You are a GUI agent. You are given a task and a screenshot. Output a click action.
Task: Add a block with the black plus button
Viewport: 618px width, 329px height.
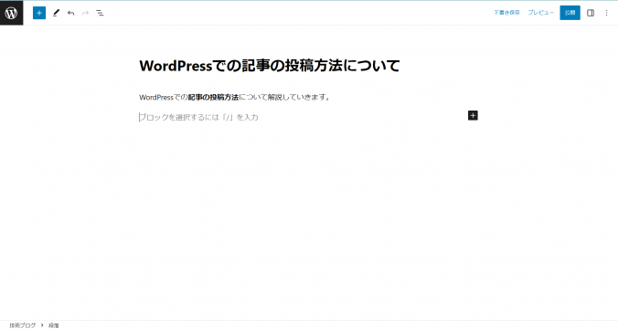click(473, 115)
